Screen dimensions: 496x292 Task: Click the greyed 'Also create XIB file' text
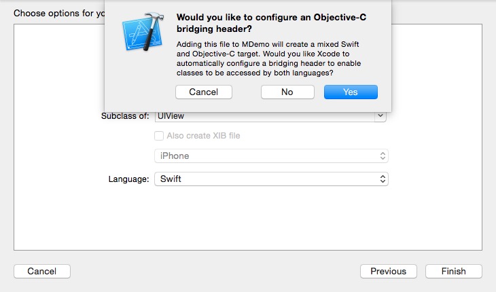(203, 136)
